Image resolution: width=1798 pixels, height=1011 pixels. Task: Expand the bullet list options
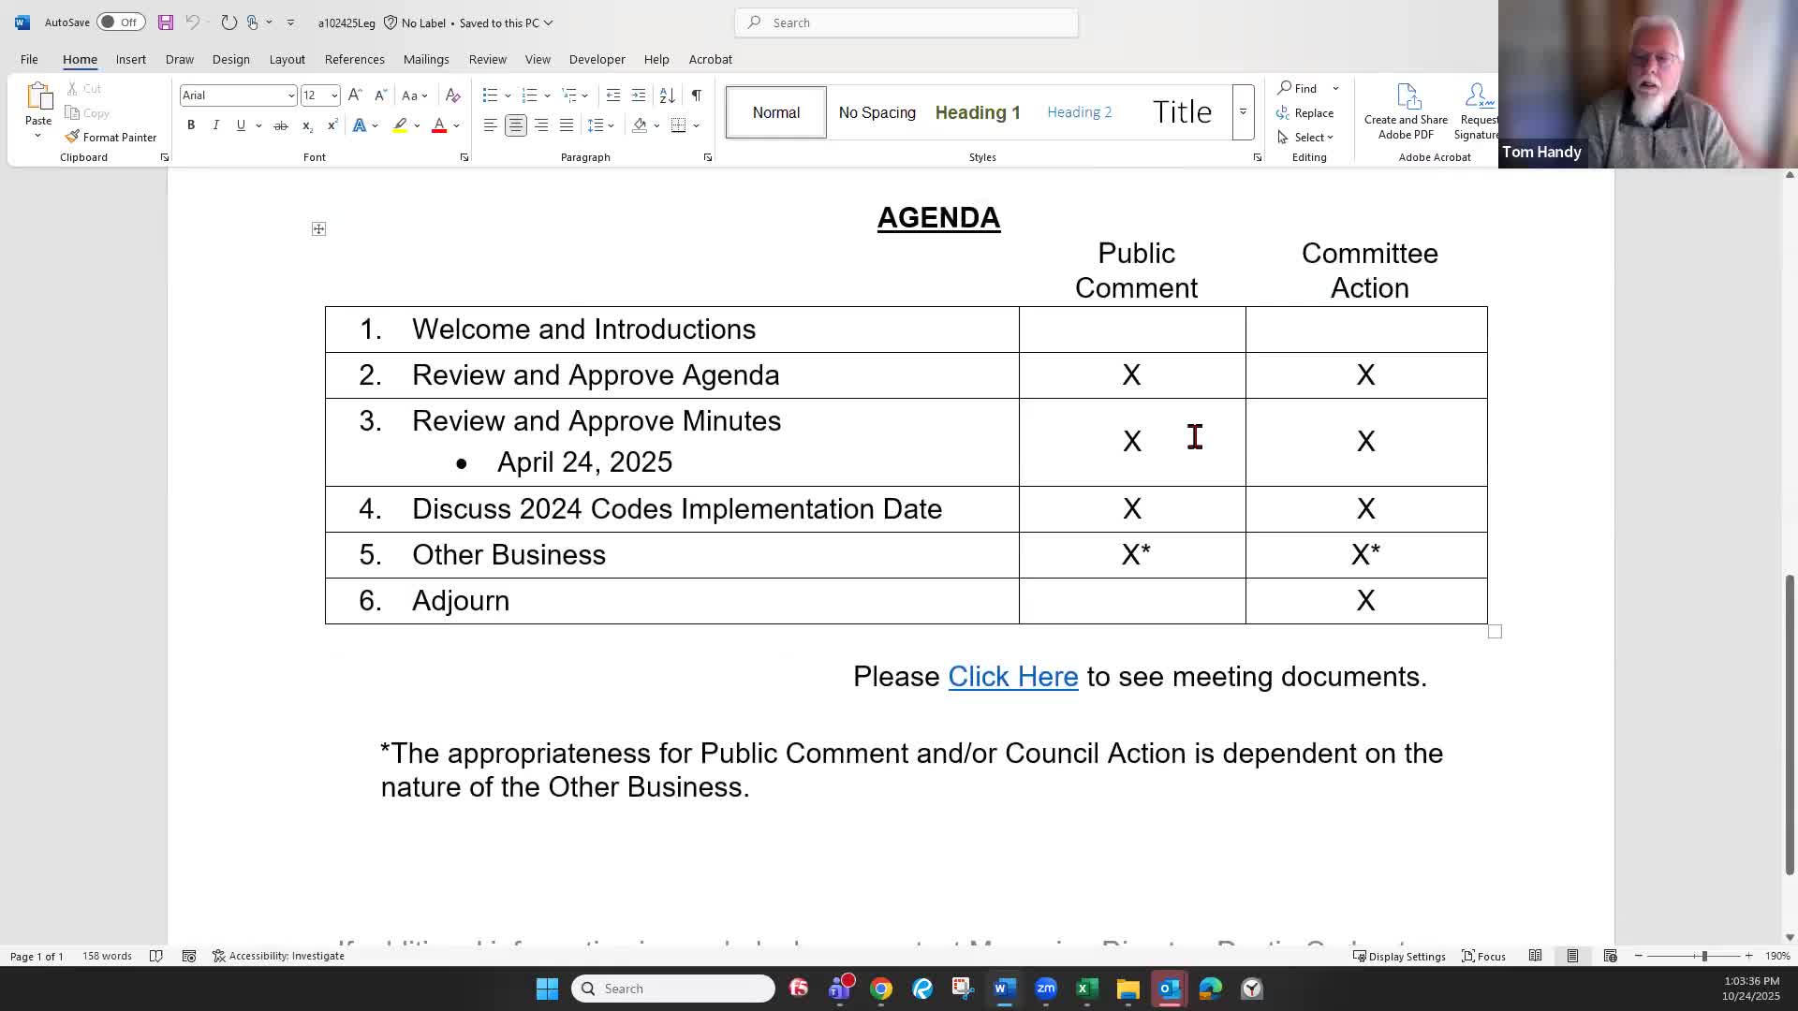pos(508,95)
